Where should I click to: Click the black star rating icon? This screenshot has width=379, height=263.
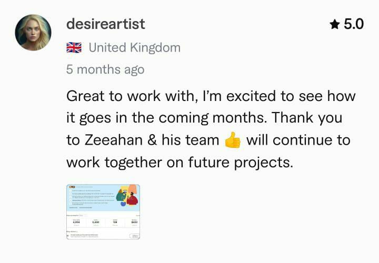pyautogui.click(x=335, y=24)
